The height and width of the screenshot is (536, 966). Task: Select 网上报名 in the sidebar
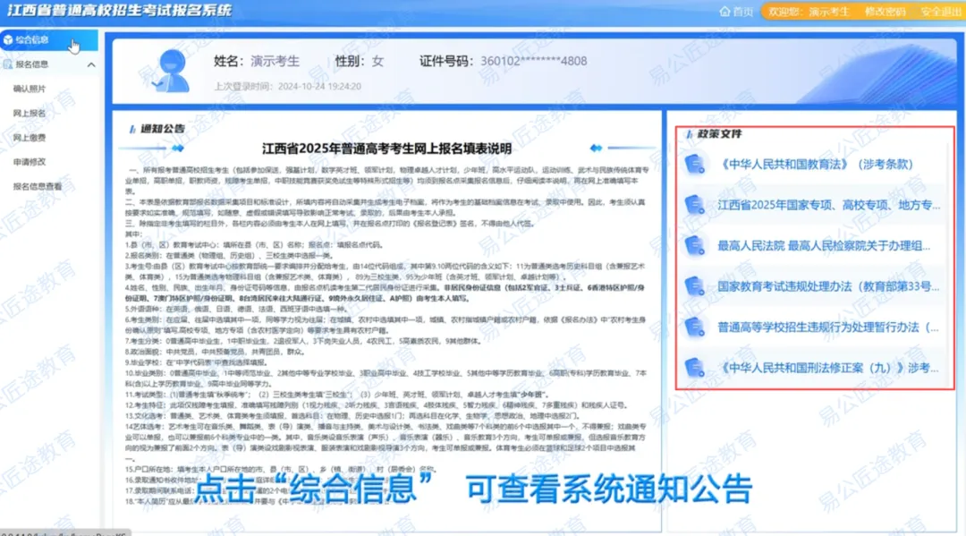(x=29, y=114)
